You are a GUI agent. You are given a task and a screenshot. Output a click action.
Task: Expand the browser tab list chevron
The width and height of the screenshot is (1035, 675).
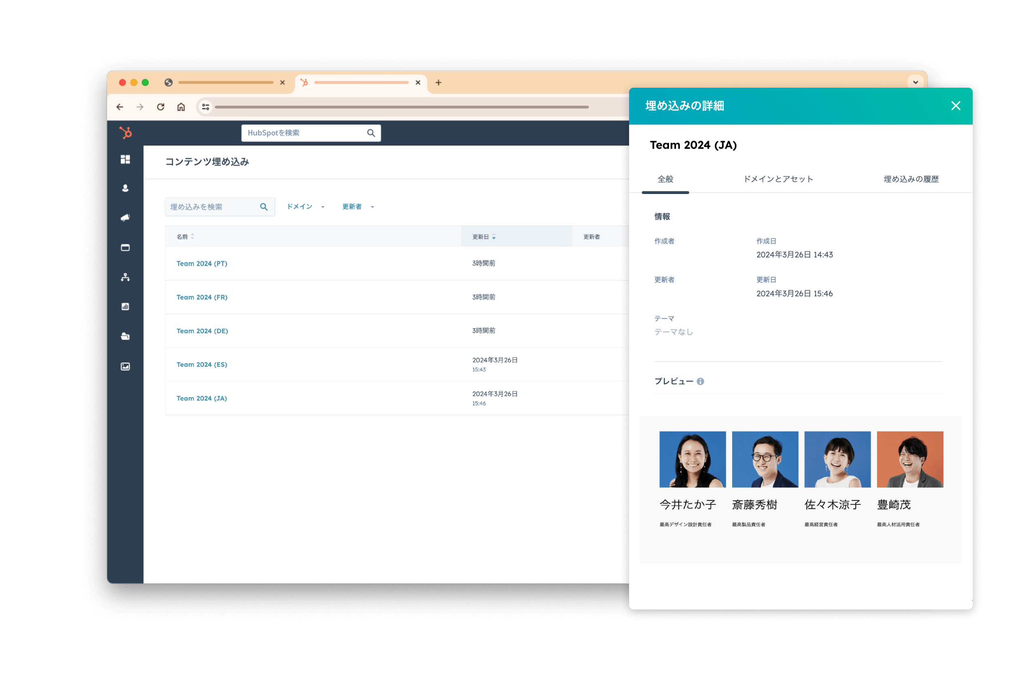point(916,82)
